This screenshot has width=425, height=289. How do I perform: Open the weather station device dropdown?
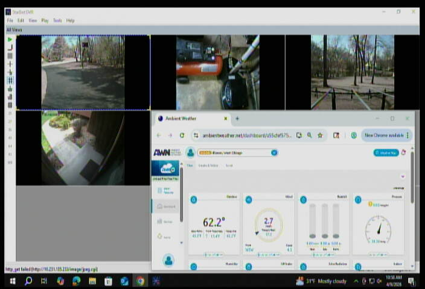tap(237, 153)
